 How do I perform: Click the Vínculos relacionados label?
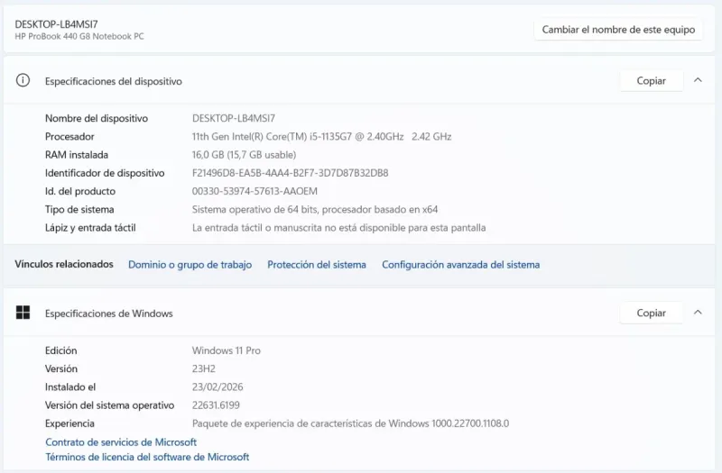pyautogui.click(x=64, y=264)
